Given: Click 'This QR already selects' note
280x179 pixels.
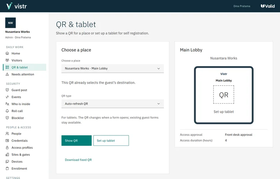Looking at the screenshot, I should (98, 83).
